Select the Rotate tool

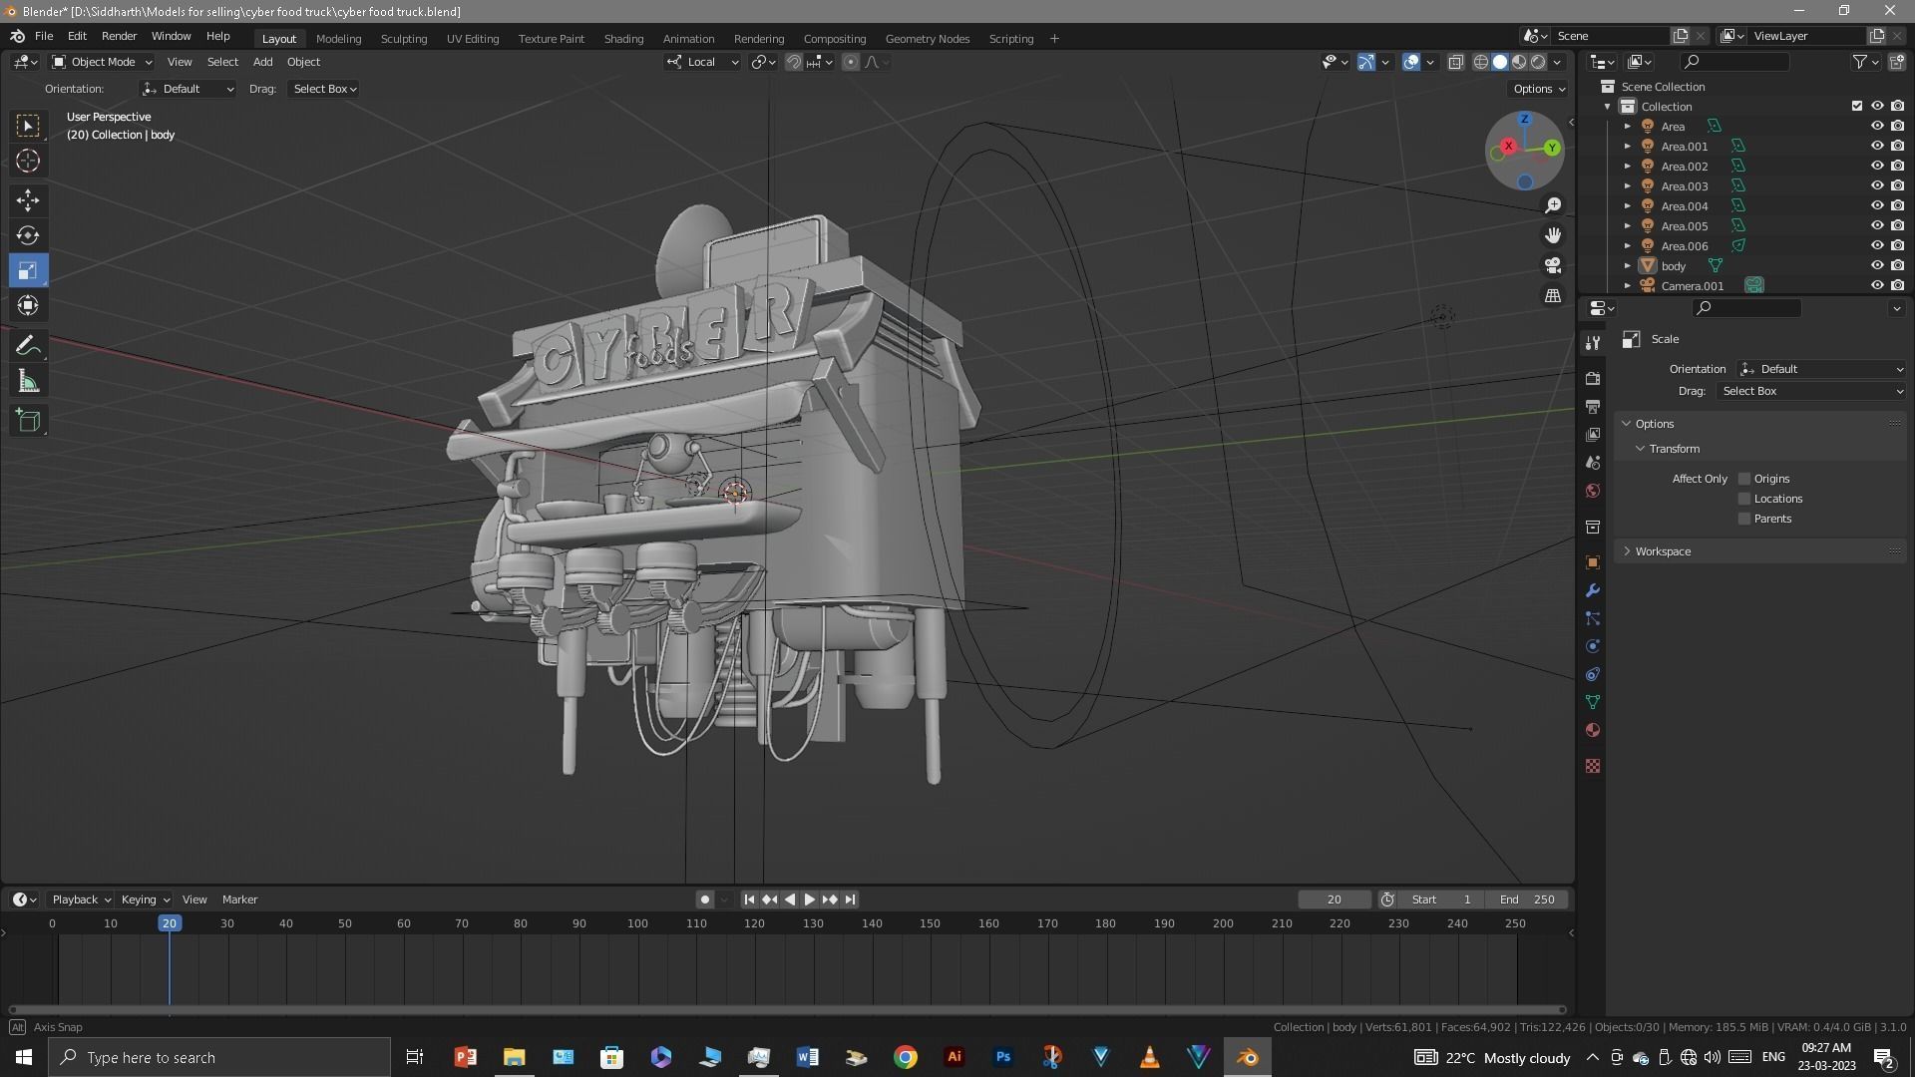coord(28,235)
